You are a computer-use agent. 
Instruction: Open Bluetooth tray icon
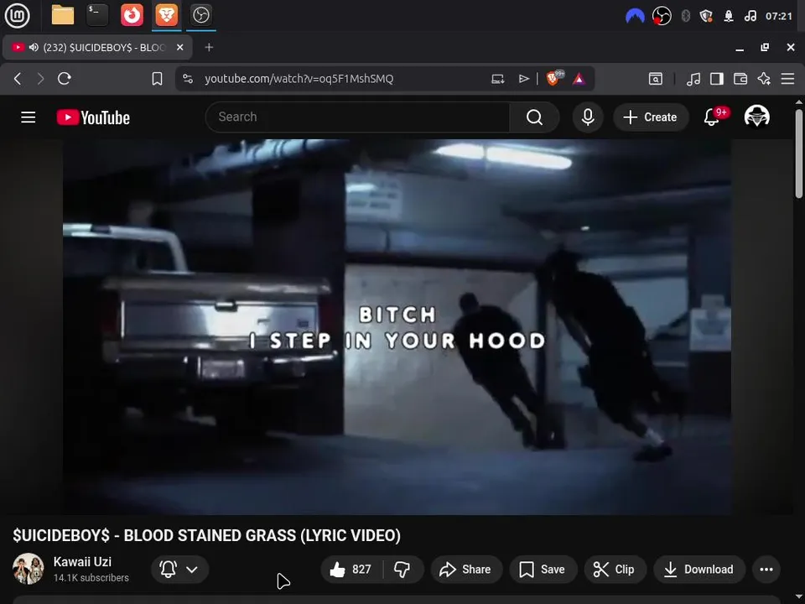[685, 16]
